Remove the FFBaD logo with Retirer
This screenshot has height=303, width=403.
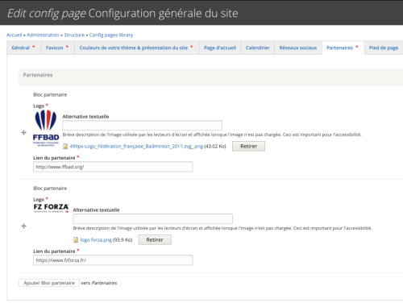248,147
